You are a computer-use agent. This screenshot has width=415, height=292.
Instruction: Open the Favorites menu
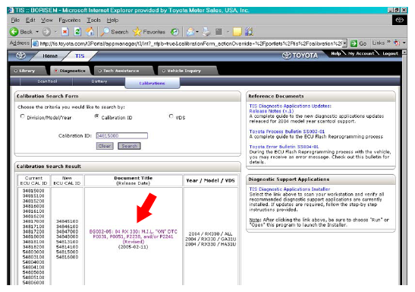(x=70, y=21)
